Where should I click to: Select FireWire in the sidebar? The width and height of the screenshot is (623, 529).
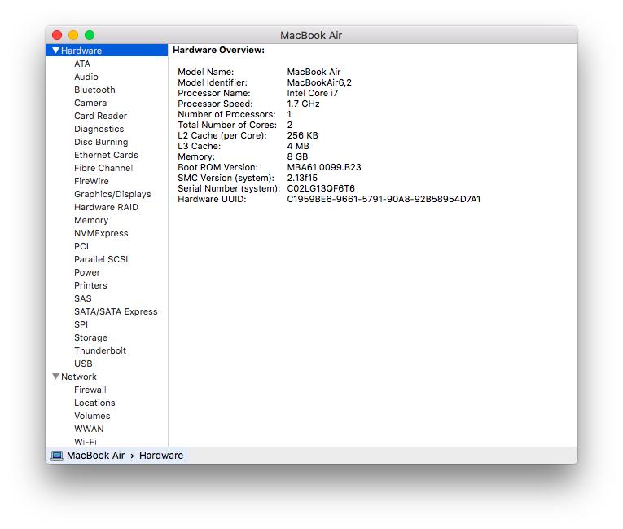coord(91,181)
